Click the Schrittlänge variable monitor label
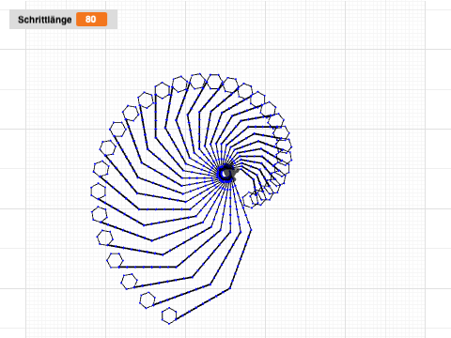The width and height of the screenshot is (451, 338). click(x=45, y=20)
